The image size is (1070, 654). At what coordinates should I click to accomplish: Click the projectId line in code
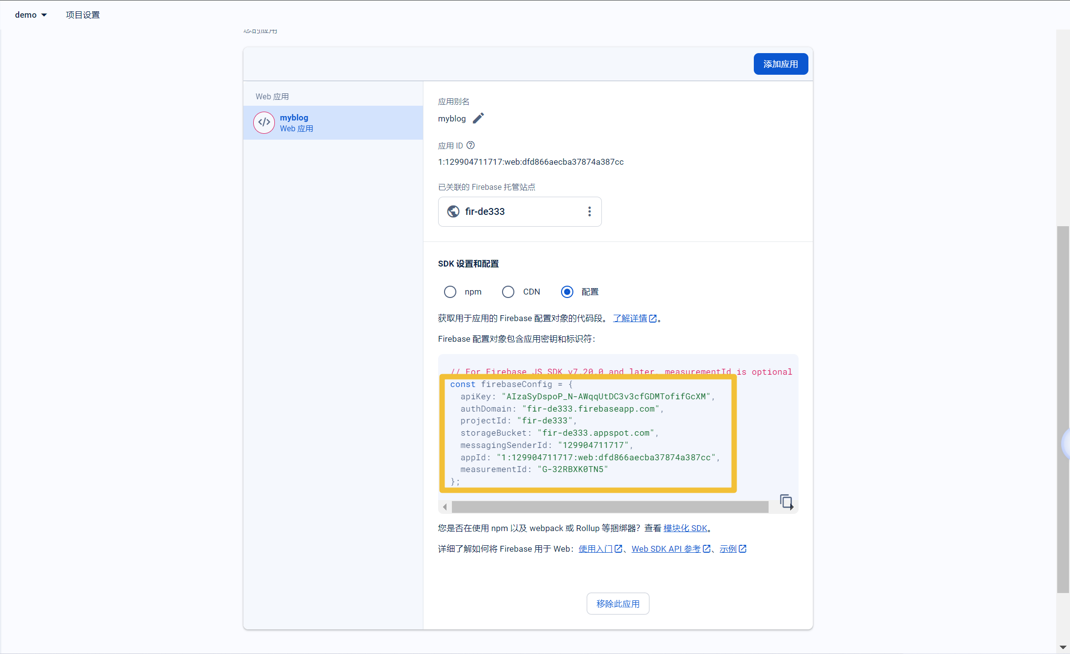[518, 420]
